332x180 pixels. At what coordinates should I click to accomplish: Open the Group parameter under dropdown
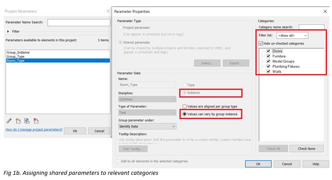[x=147, y=126]
